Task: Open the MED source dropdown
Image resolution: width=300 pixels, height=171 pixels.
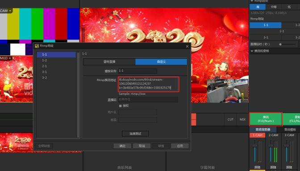Action: 9,58
